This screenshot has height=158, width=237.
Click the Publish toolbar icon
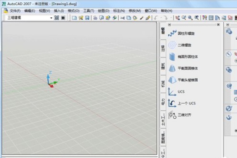coord(108,18)
